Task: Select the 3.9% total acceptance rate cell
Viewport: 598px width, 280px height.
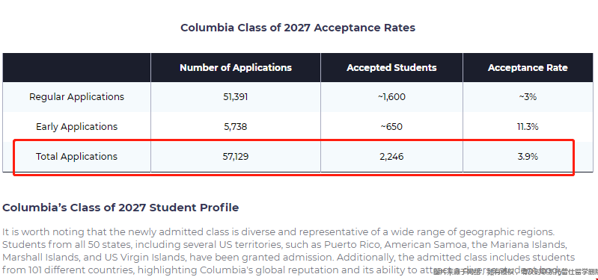Action: [x=528, y=156]
